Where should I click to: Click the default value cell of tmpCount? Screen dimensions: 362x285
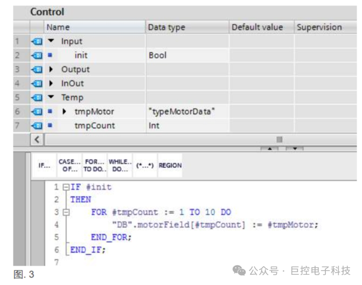click(262, 126)
